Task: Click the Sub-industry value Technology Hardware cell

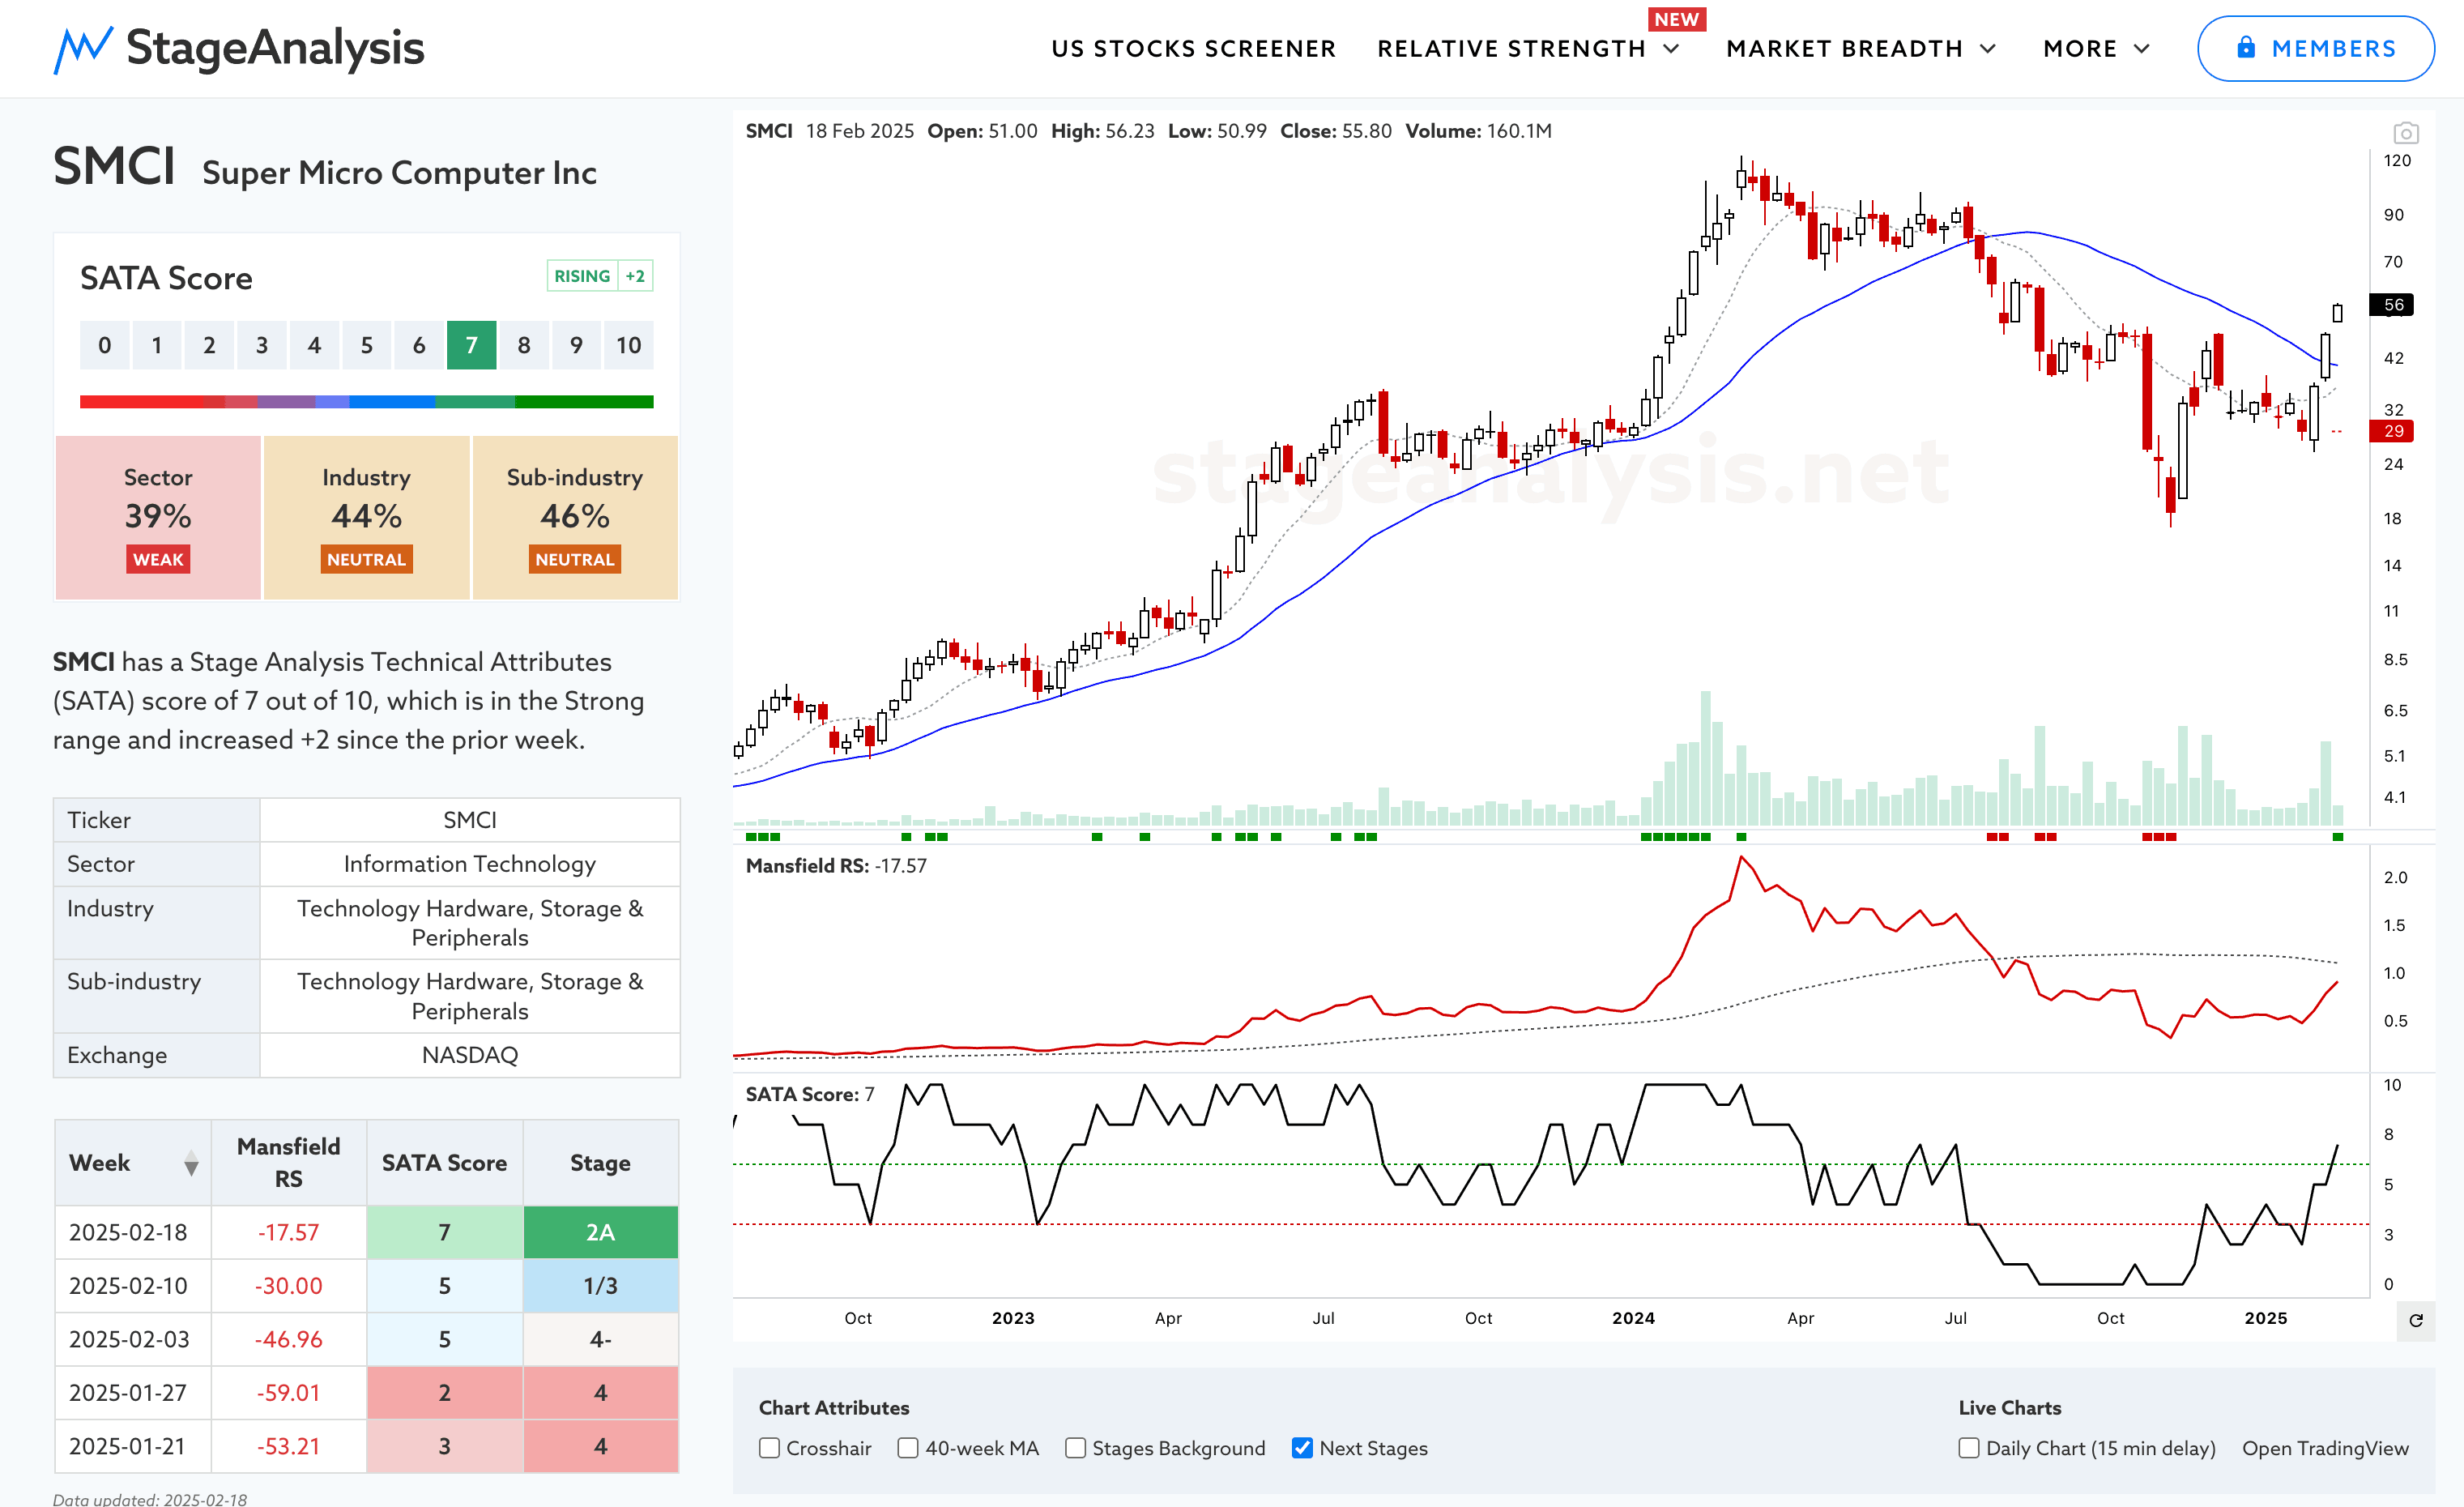Action: pyautogui.click(x=470, y=996)
